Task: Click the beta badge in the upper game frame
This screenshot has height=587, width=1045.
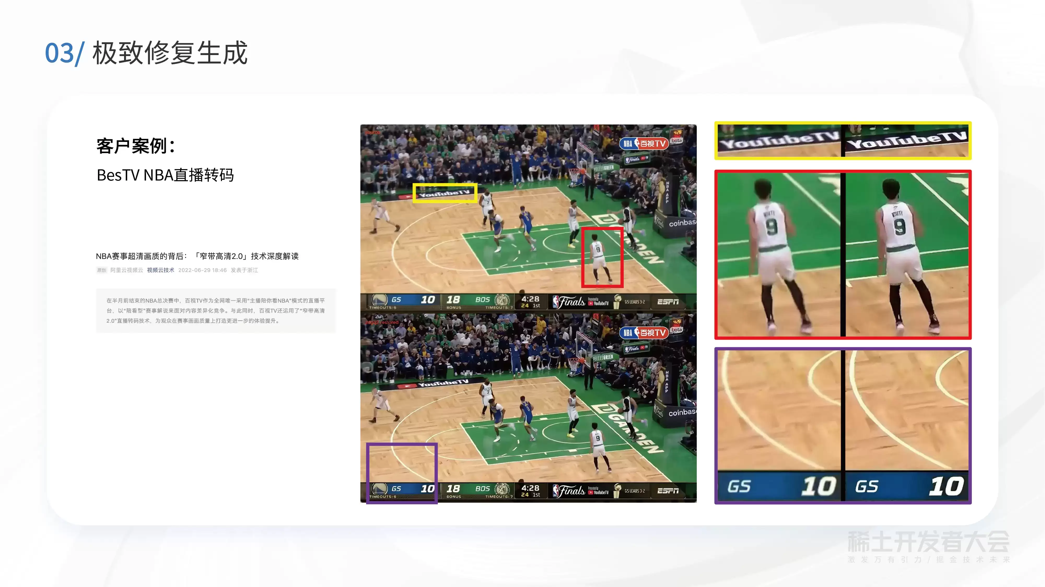Action: (677, 141)
